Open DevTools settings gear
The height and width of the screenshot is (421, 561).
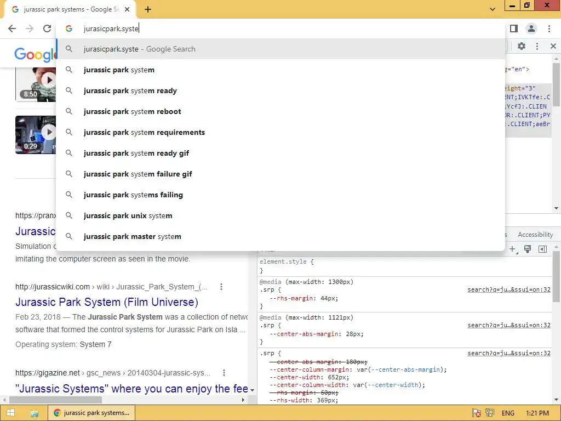click(522, 46)
